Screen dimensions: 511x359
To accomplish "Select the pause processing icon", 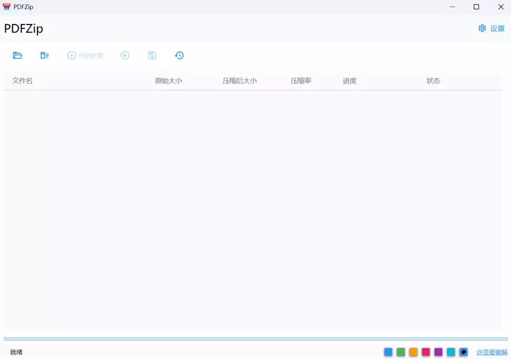I will pos(125,55).
